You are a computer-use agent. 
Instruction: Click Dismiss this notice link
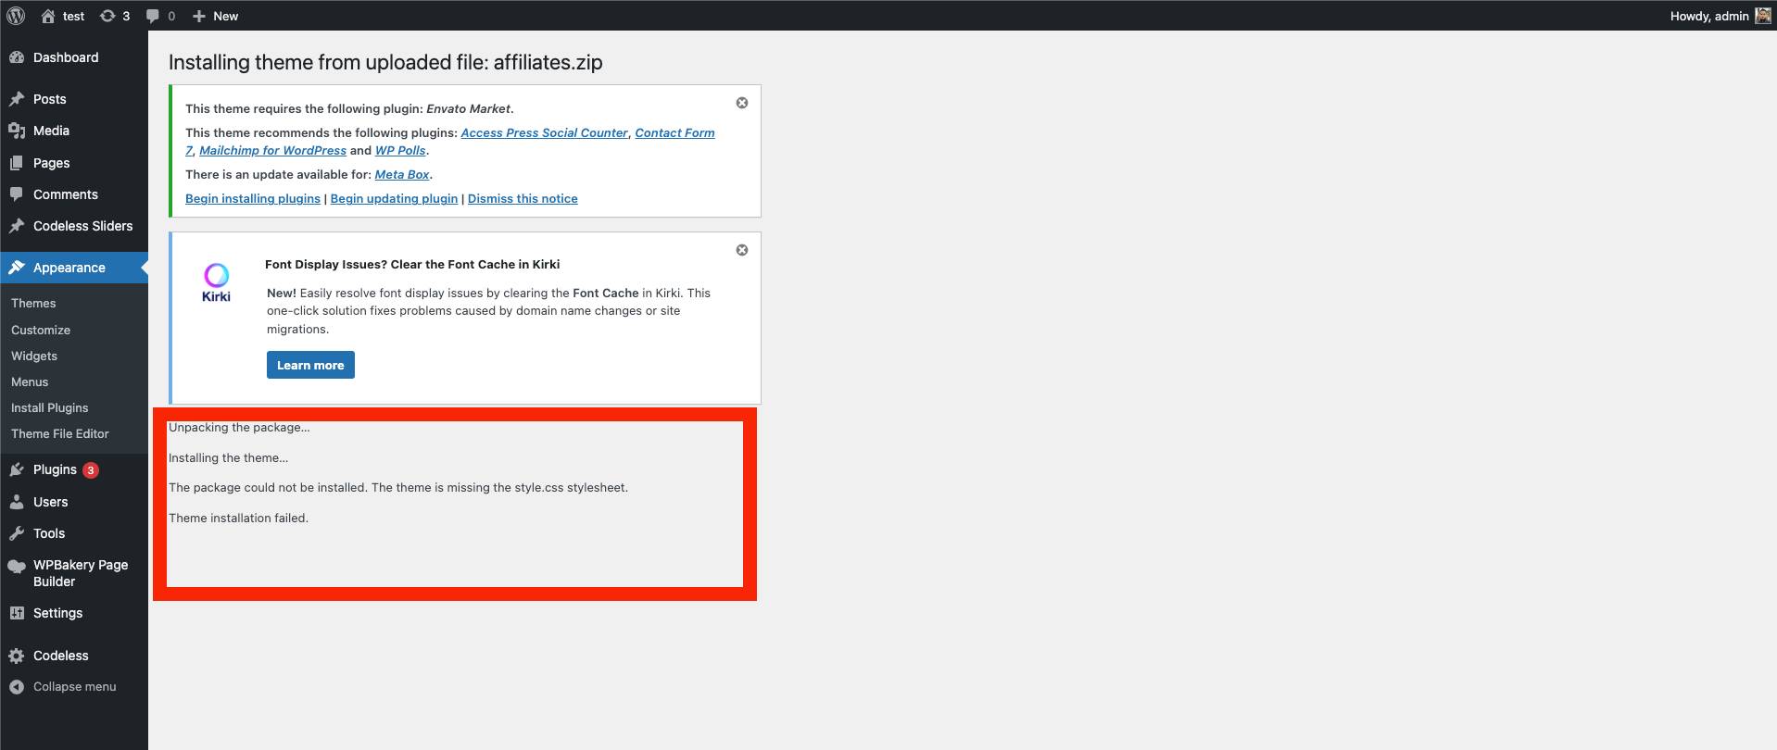[x=523, y=198]
